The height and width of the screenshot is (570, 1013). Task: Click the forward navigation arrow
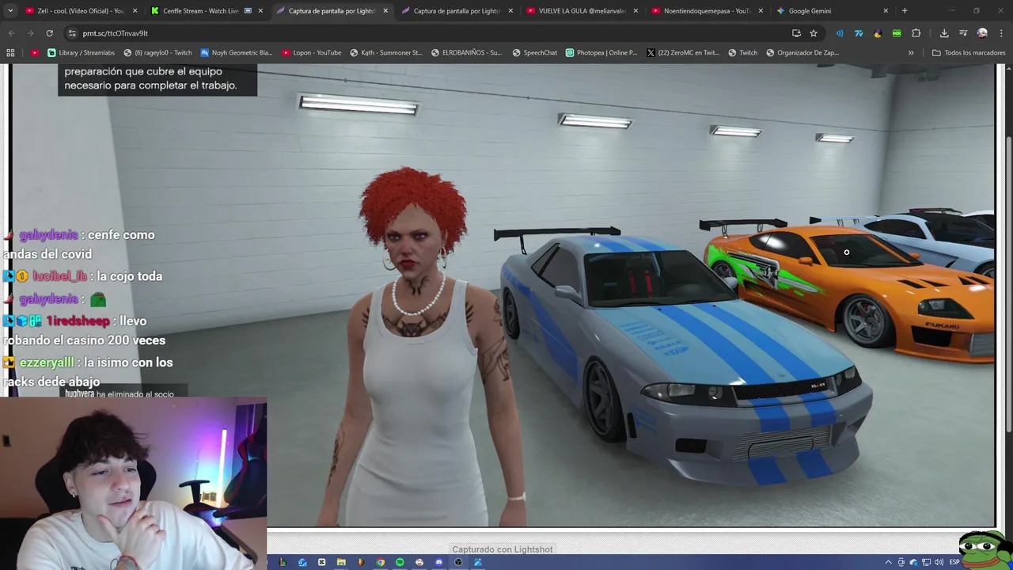point(30,33)
